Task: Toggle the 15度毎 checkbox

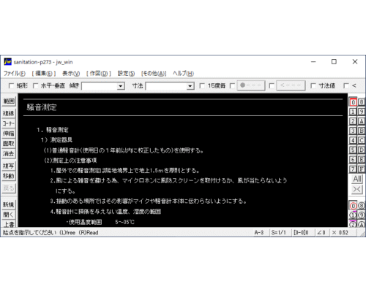Action: [202, 85]
